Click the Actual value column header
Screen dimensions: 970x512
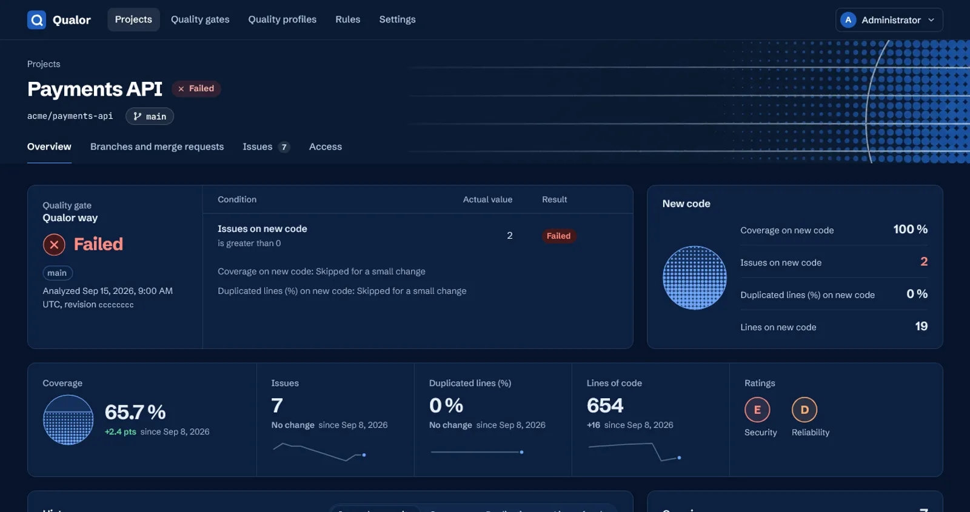[x=487, y=199]
